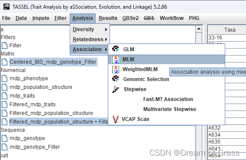Select Filtered_mdp_traits dataset

point(32,104)
